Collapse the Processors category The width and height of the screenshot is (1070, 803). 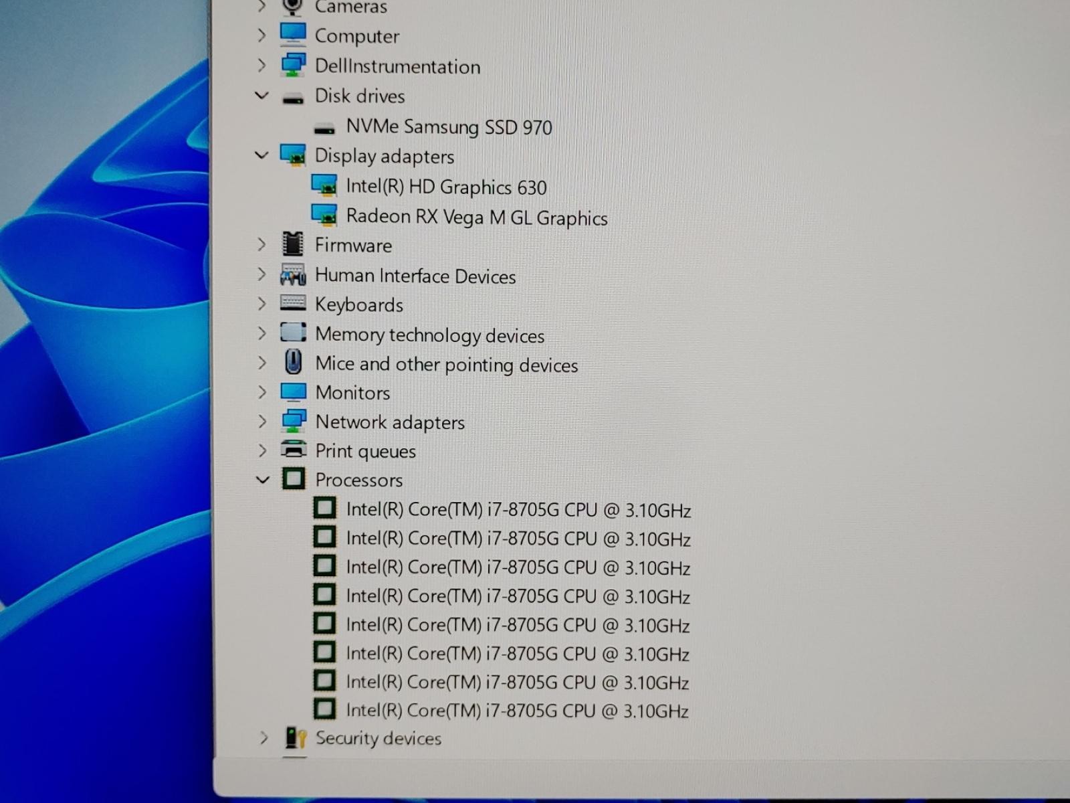(263, 480)
